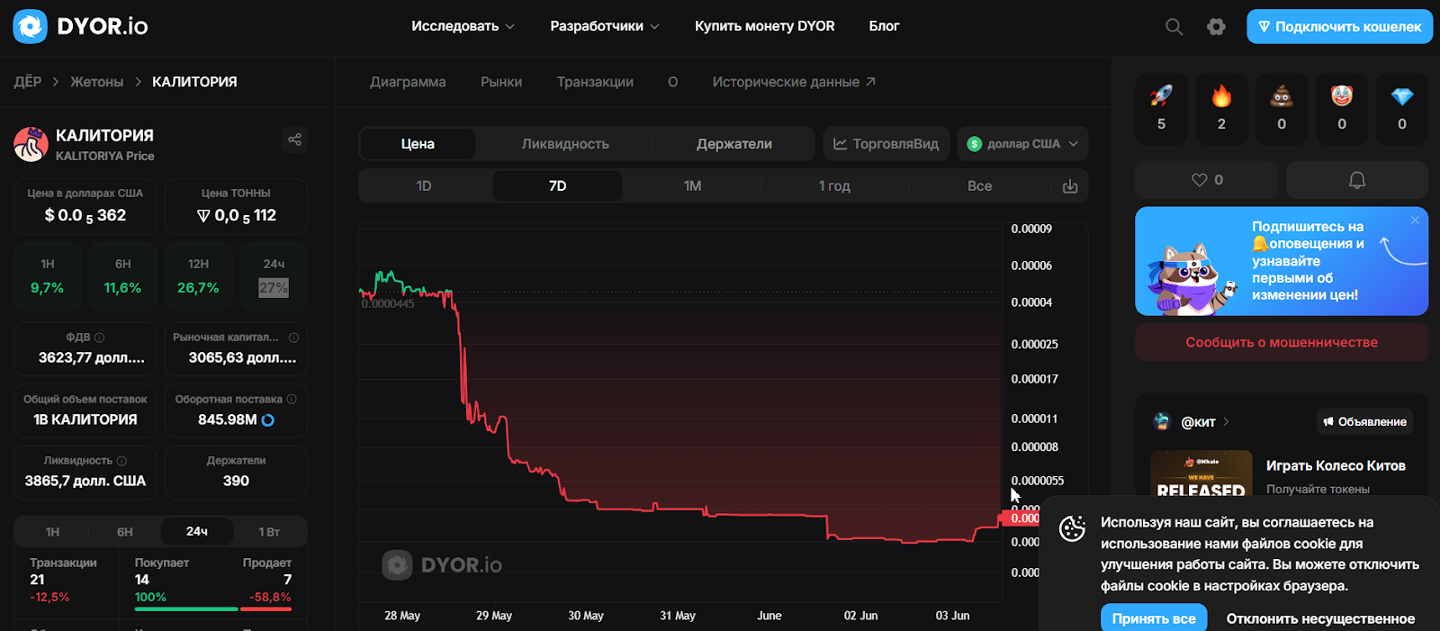This screenshot has width=1440, height=631.
Task: Select the 1 год time range
Action: pyautogui.click(x=834, y=186)
